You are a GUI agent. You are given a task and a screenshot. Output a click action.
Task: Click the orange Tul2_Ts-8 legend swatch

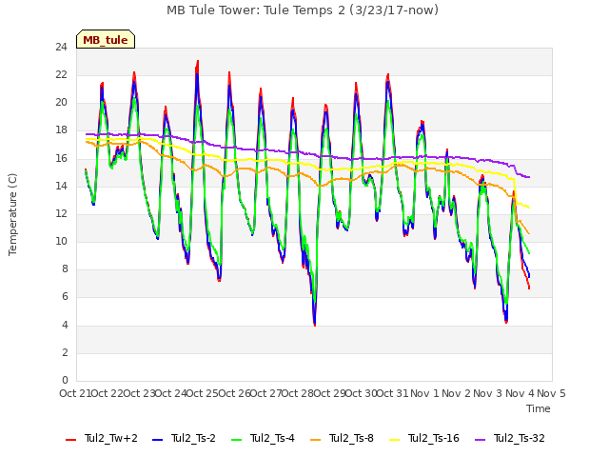pyautogui.click(x=315, y=440)
